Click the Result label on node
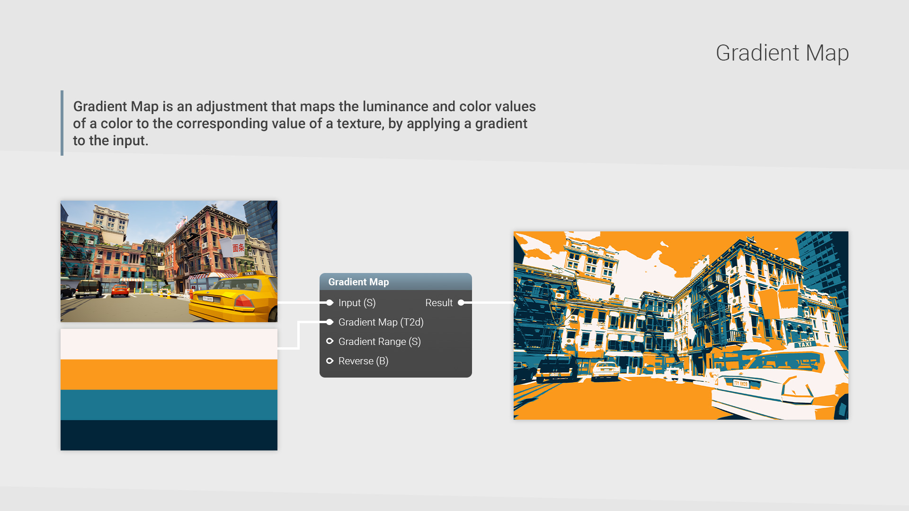The height and width of the screenshot is (511, 909). (x=438, y=303)
